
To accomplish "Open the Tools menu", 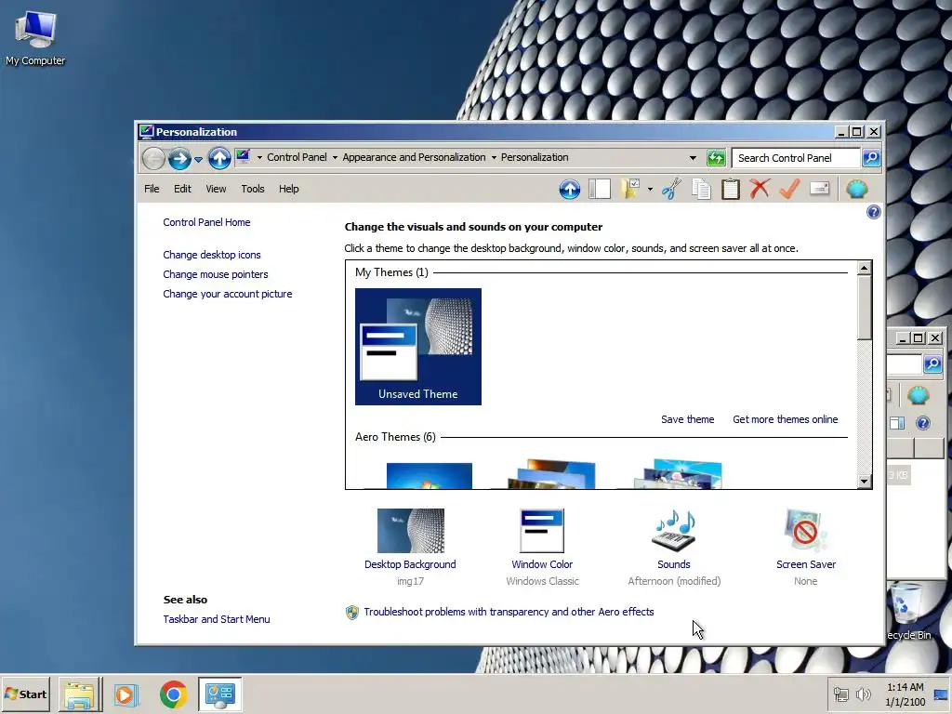I will 253,189.
